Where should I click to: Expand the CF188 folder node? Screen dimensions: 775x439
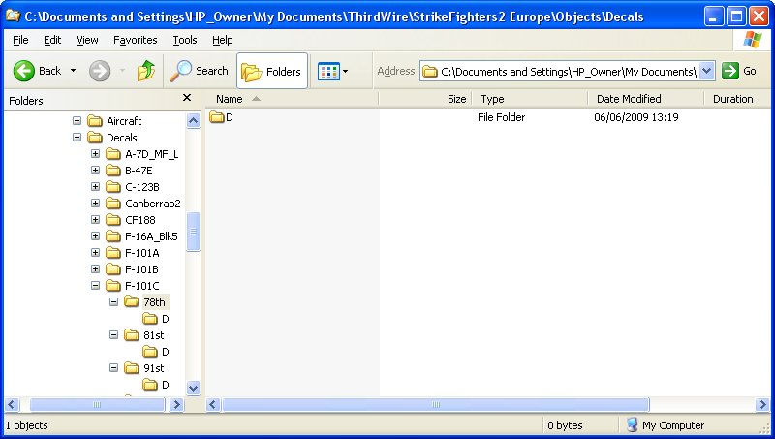(95, 219)
